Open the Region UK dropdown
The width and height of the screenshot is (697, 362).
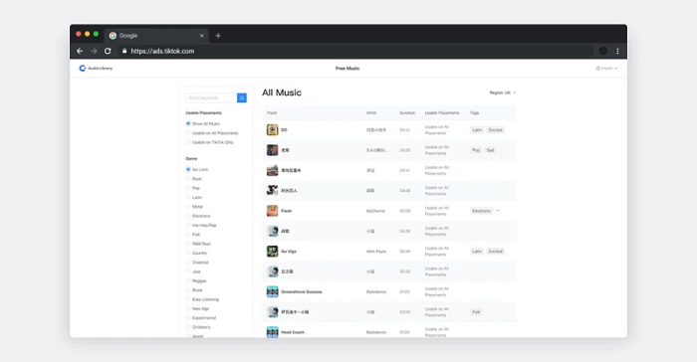[502, 92]
